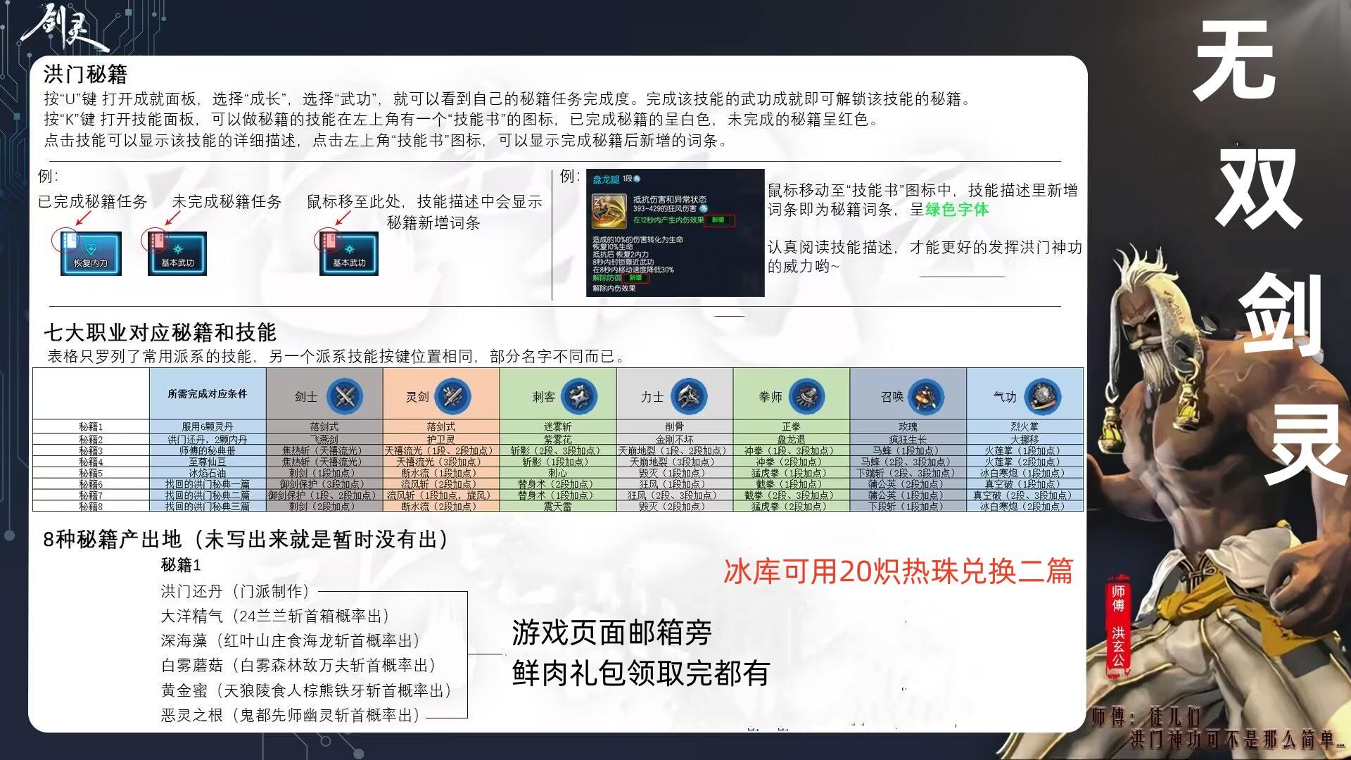The height and width of the screenshot is (760, 1351).
Task: Choose the 召唤 class icon
Action: point(926,396)
